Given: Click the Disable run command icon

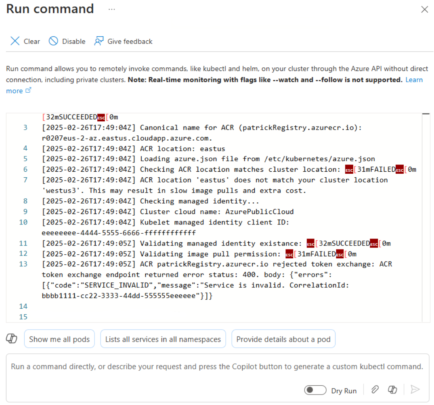Looking at the screenshot, I should (53, 41).
